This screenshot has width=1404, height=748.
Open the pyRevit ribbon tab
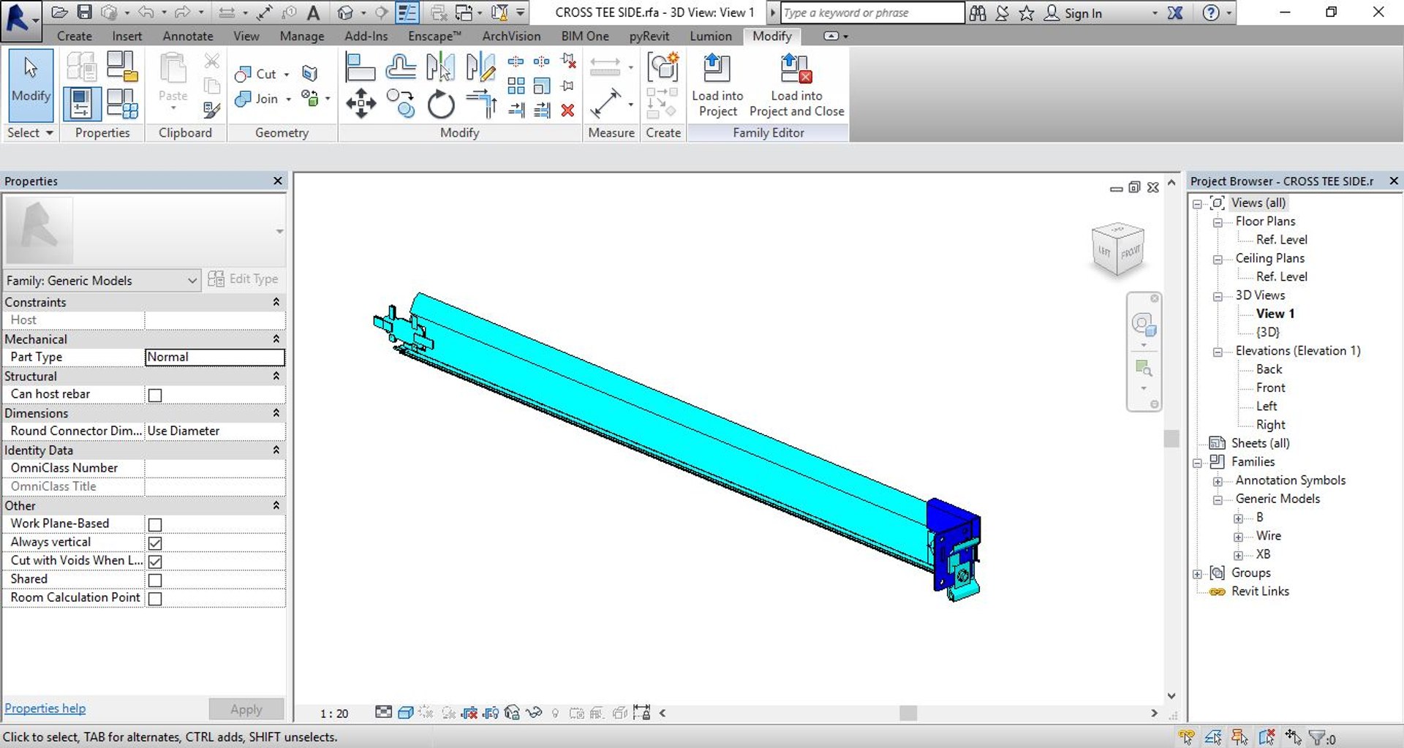coord(649,36)
